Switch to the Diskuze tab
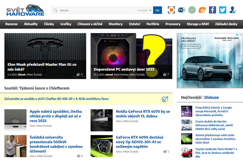 (212, 98)
